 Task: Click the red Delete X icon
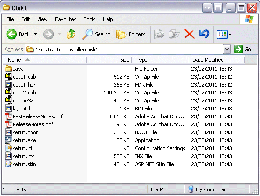coord(189,34)
